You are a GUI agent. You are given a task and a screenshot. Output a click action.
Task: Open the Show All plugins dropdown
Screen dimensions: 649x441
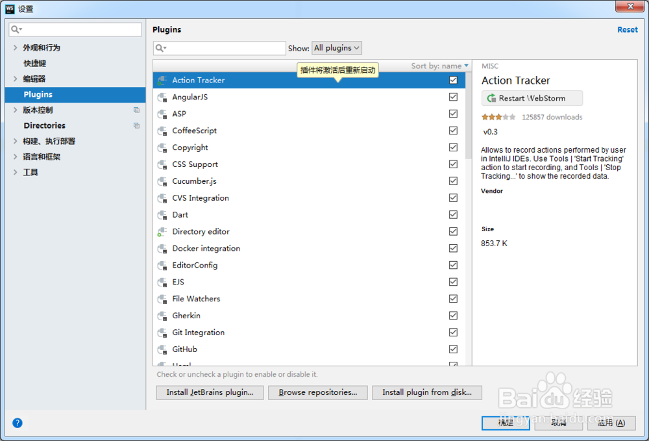pos(337,48)
